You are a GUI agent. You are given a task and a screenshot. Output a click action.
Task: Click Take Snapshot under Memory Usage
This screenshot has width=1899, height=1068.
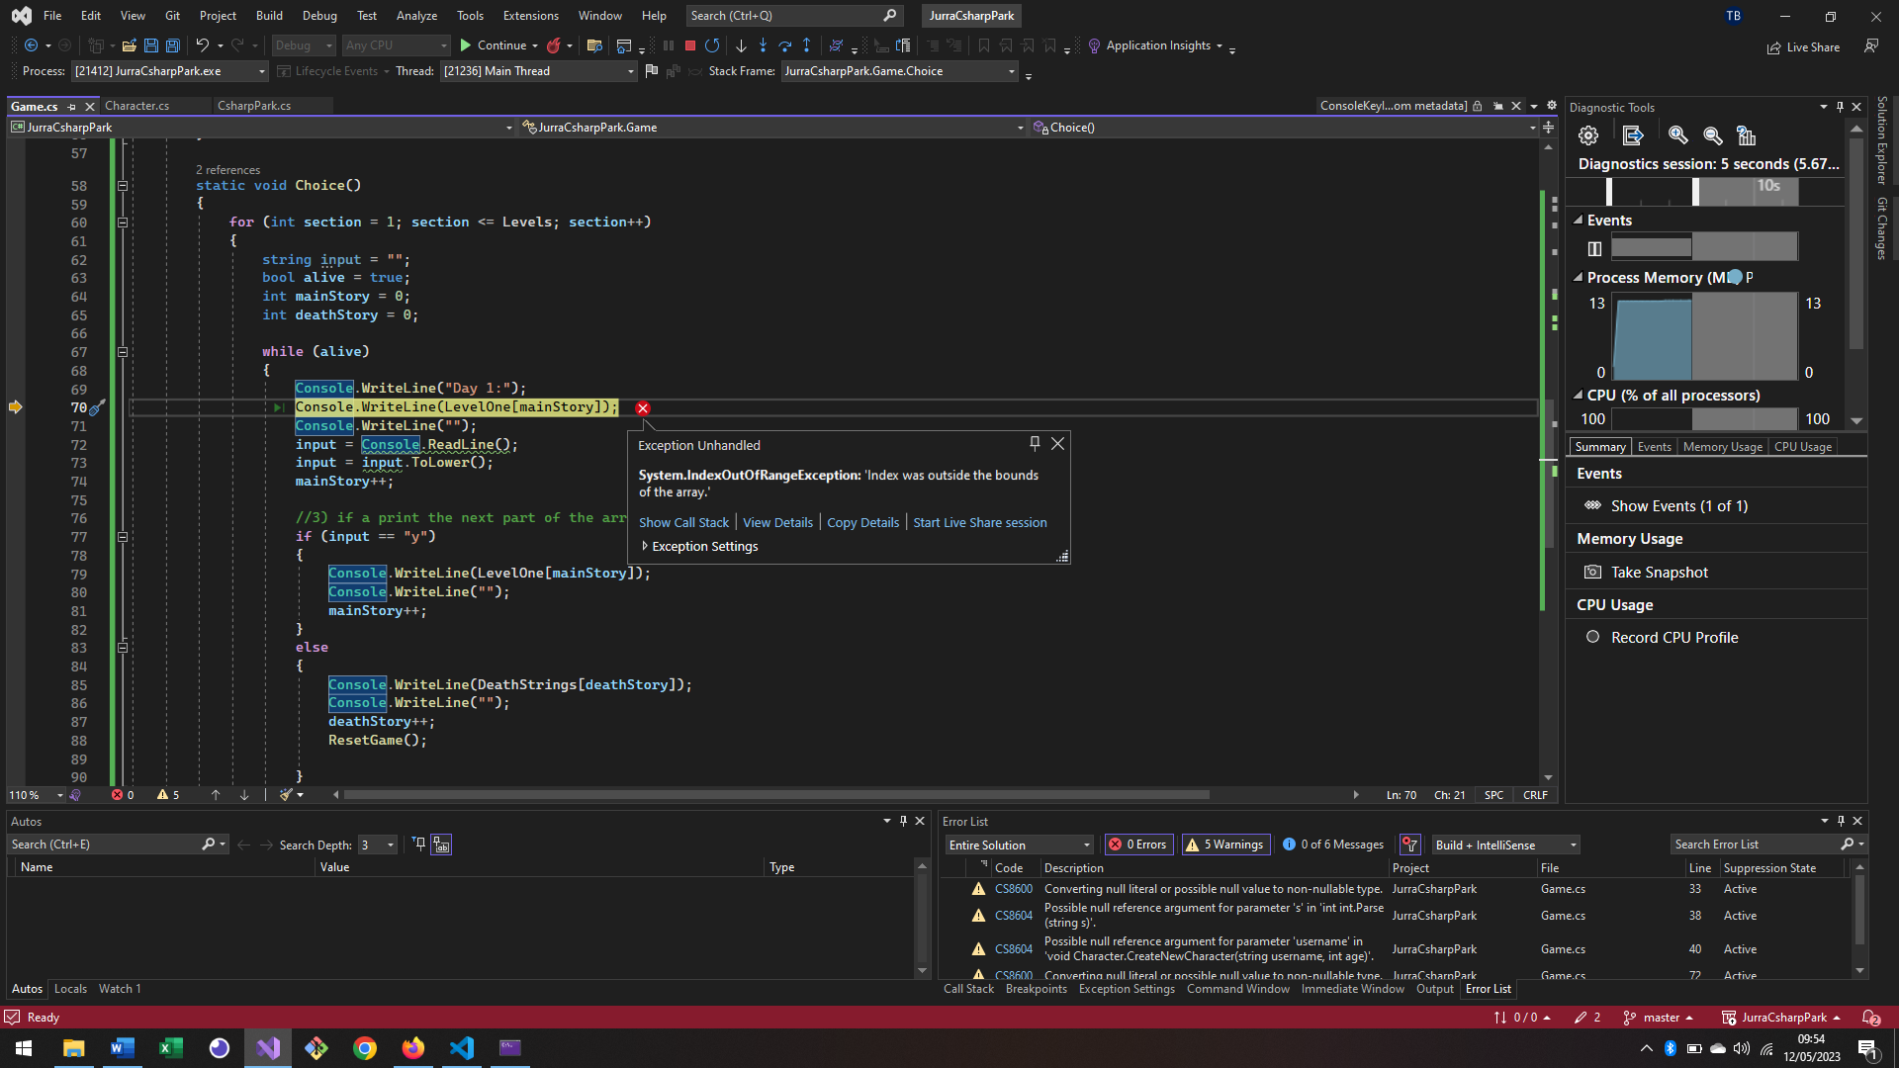point(1658,572)
